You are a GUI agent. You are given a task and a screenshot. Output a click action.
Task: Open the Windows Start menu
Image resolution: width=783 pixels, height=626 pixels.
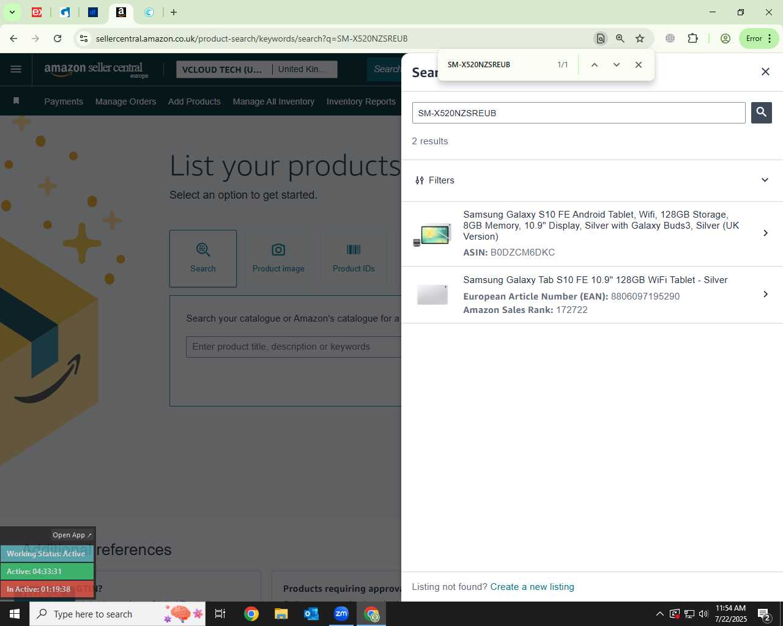click(15, 614)
